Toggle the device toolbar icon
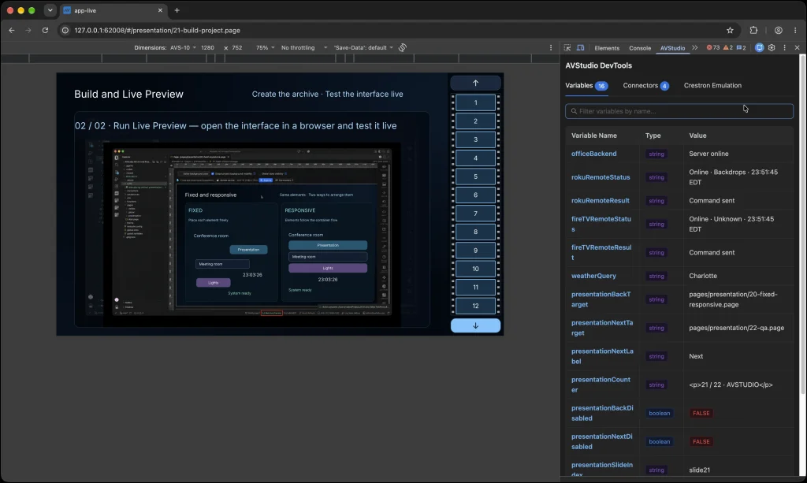Image resolution: width=807 pixels, height=483 pixels. 581,48
